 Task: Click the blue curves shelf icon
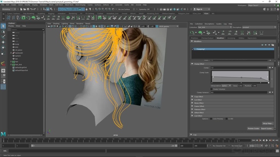[8, 18]
